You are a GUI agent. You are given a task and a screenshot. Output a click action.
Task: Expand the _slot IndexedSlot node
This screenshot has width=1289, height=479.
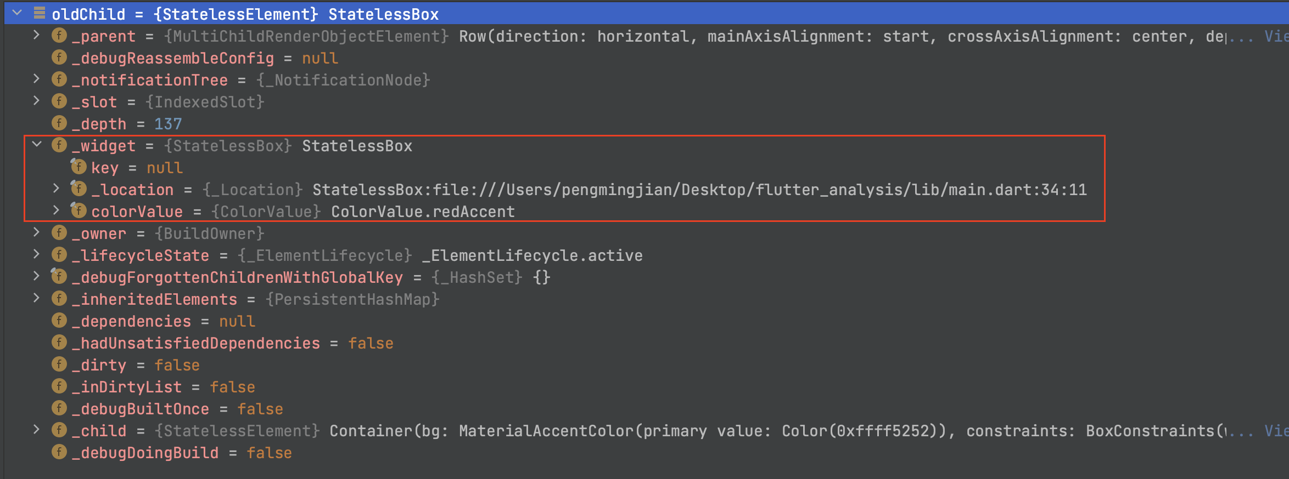tap(36, 101)
